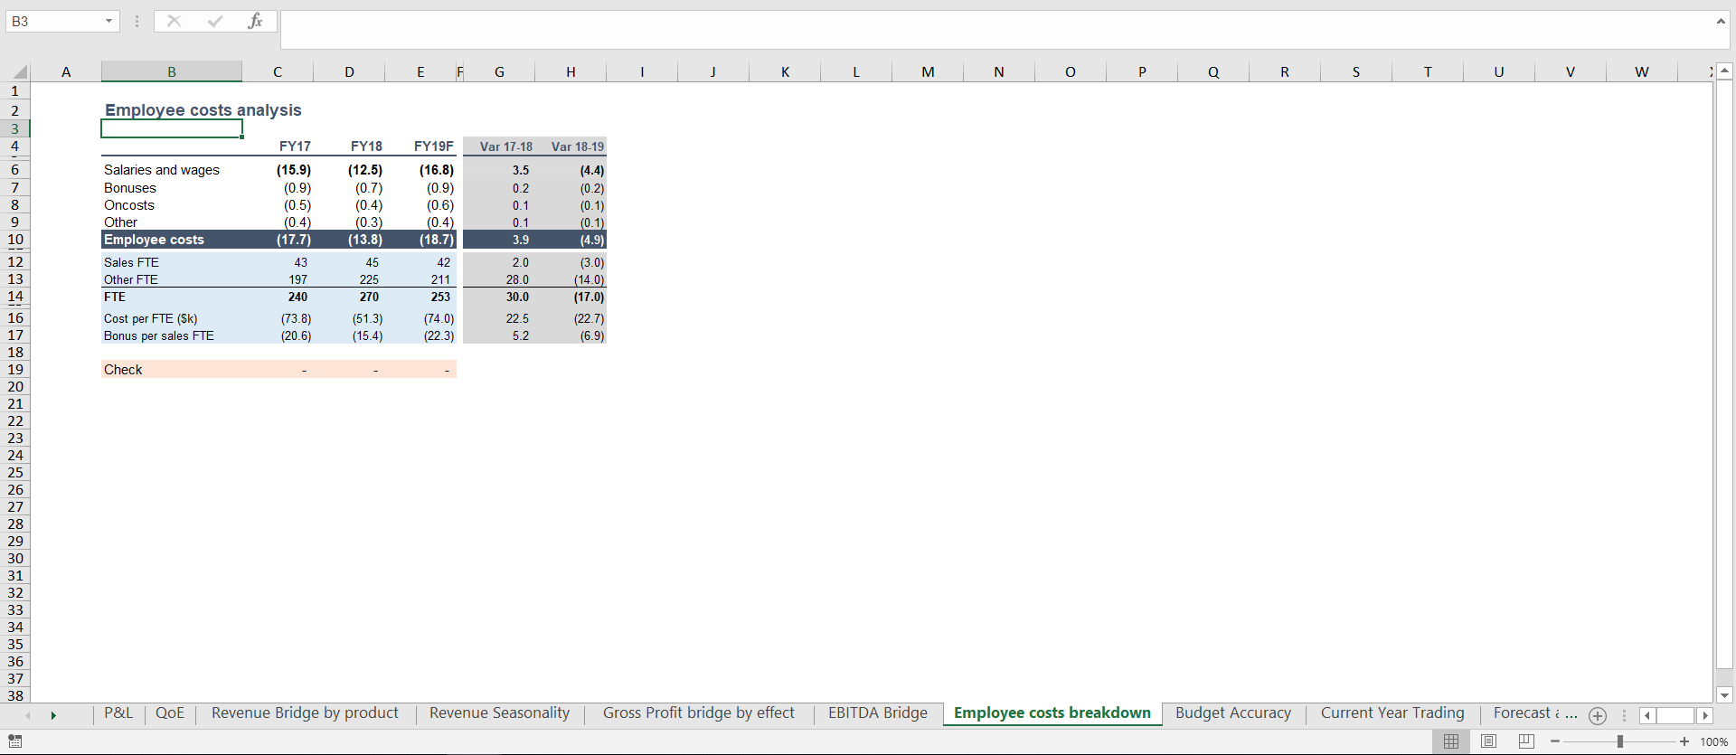
Task: Confirm entry with the checkmark icon
Action: pyautogui.click(x=215, y=21)
